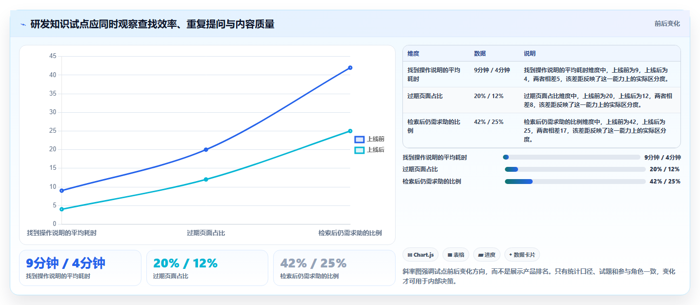Click the 说明 table column header
700x305 pixels.
pyautogui.click(x=529, y=54)
